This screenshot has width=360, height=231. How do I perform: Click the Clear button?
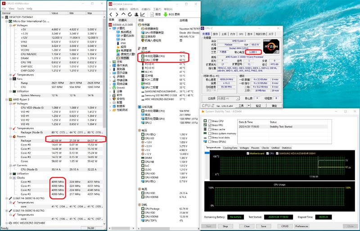pyautogui.click(x=247, y=226)
